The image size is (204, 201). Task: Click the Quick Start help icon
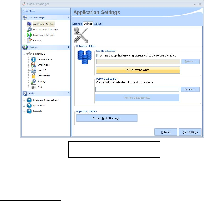pyautogui.click(x=29, y=106)
